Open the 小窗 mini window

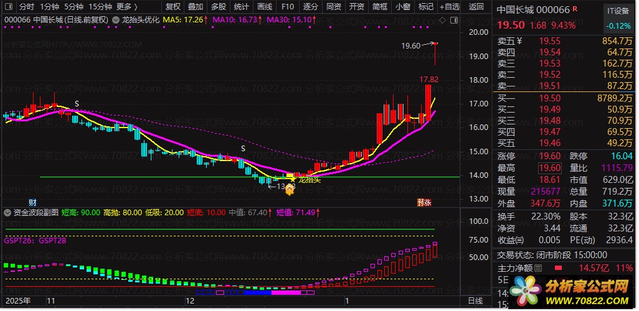[404, 6]
